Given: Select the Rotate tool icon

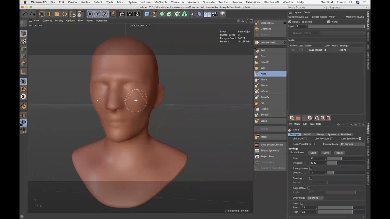Looking at the screenshot, I should 65,14.
